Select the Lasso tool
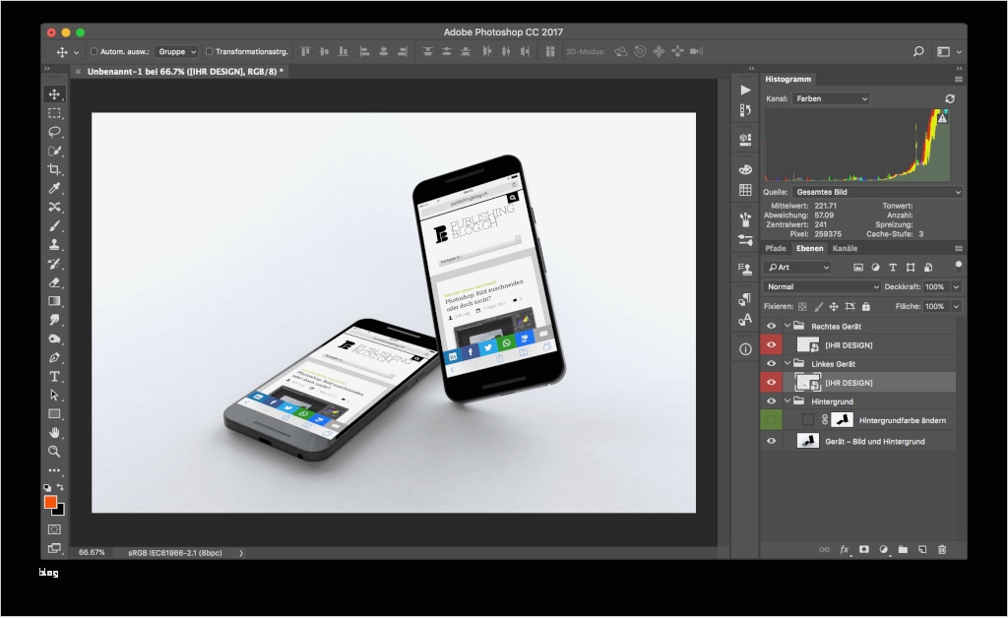This screenshot has width=1008, height=617. click(x=55, y=132)
